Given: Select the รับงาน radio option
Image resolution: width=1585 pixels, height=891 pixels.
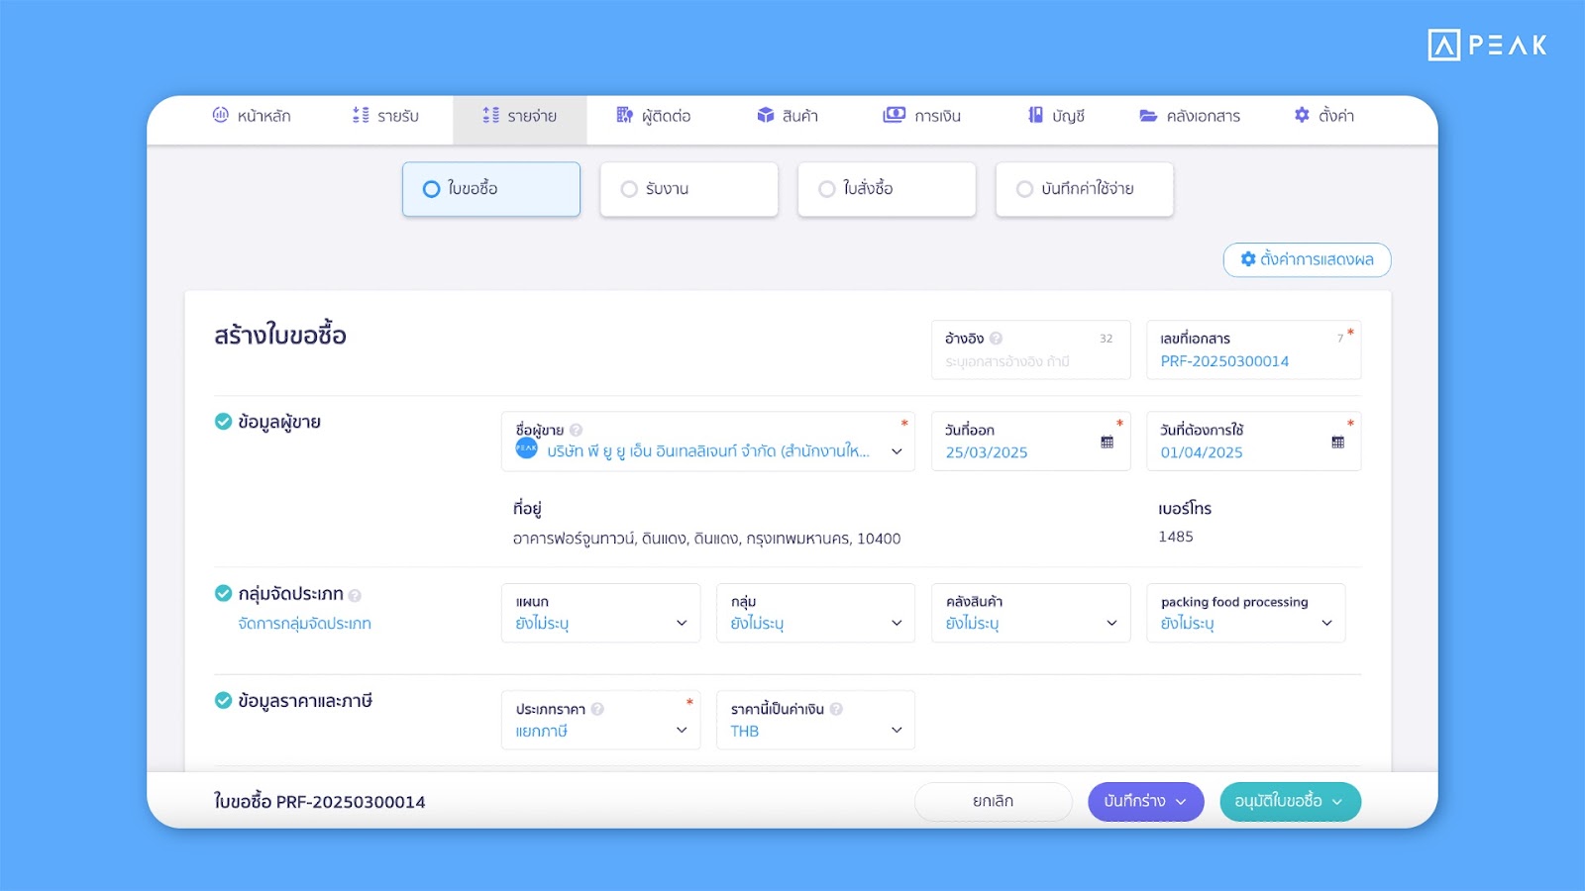Looking at the screenshot, I should 629,189.
